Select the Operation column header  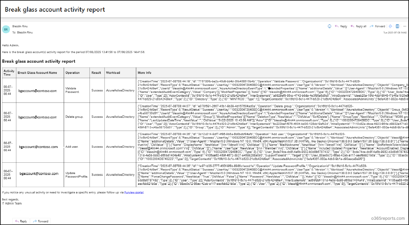click(73, 72)
